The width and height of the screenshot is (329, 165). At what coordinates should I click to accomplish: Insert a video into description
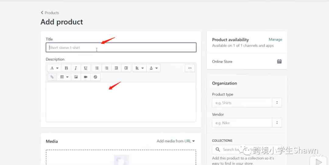(x=86, y=77)
